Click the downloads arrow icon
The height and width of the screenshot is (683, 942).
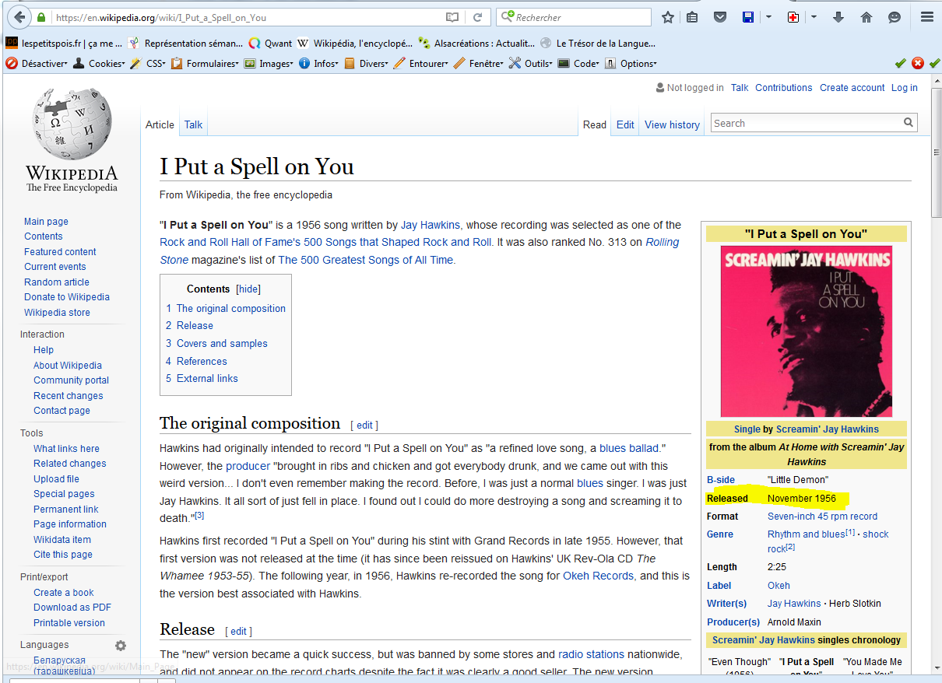(x=838, y=17)
